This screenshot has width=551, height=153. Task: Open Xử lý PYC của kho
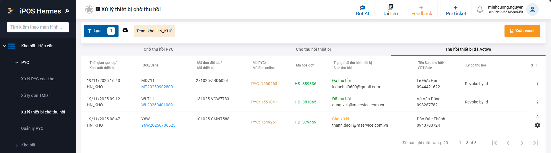coord(38,79)
